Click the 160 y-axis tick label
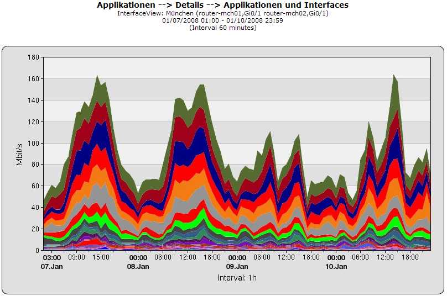447x296 pixels. point(33,79)
